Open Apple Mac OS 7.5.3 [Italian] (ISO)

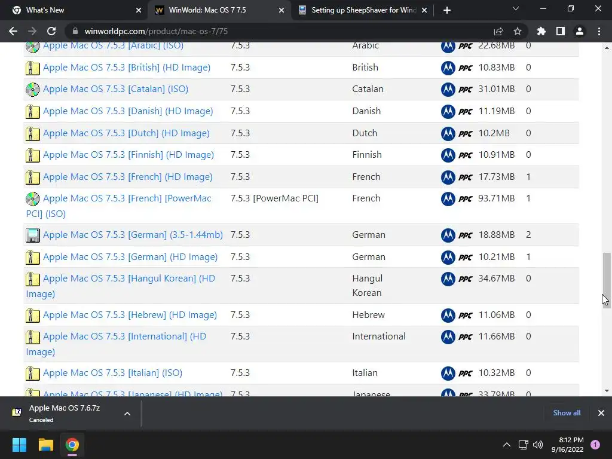point(112,373)
